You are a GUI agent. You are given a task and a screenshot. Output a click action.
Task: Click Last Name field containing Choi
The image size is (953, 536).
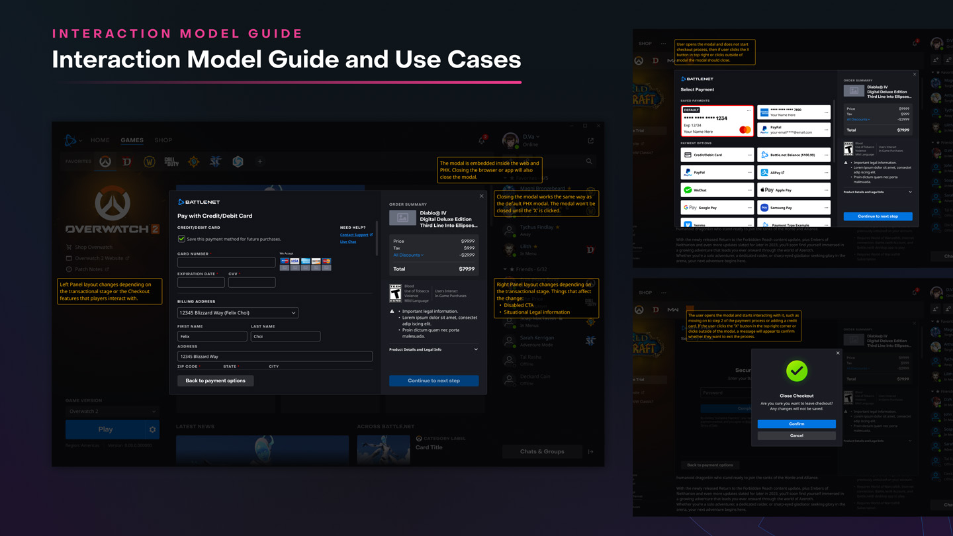(285, 336)
